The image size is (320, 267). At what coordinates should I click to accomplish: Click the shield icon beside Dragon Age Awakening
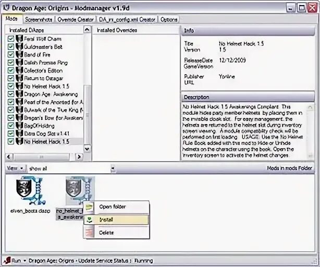[19, 94]
